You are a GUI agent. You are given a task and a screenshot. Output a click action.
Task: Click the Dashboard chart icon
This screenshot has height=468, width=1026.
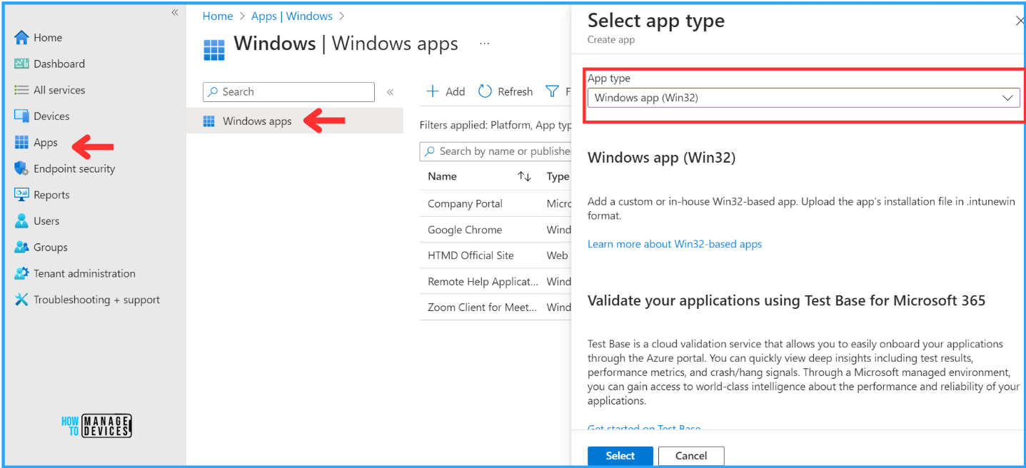pyautogui.click(x=21, y=64)
